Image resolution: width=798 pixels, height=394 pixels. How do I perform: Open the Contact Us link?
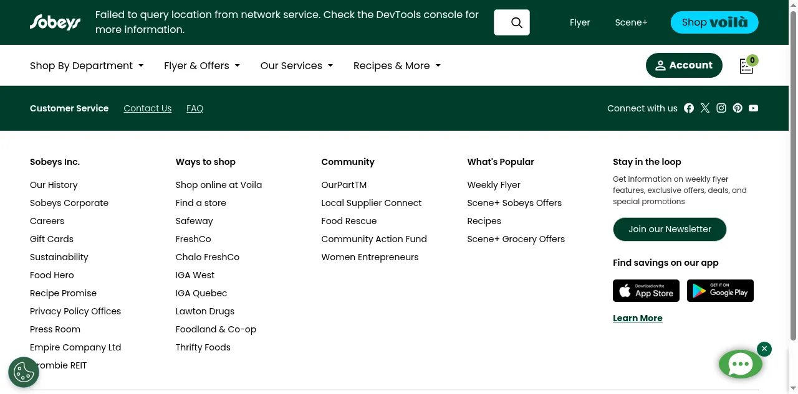coord(148,108)
